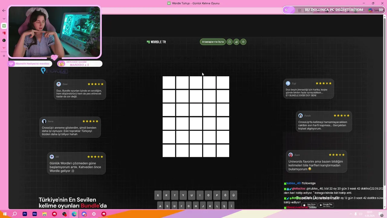Image resolution: width=387 pixels, height=218 pixels.
Task: Click Kaan's Uniwords review card
Action: 317,162
